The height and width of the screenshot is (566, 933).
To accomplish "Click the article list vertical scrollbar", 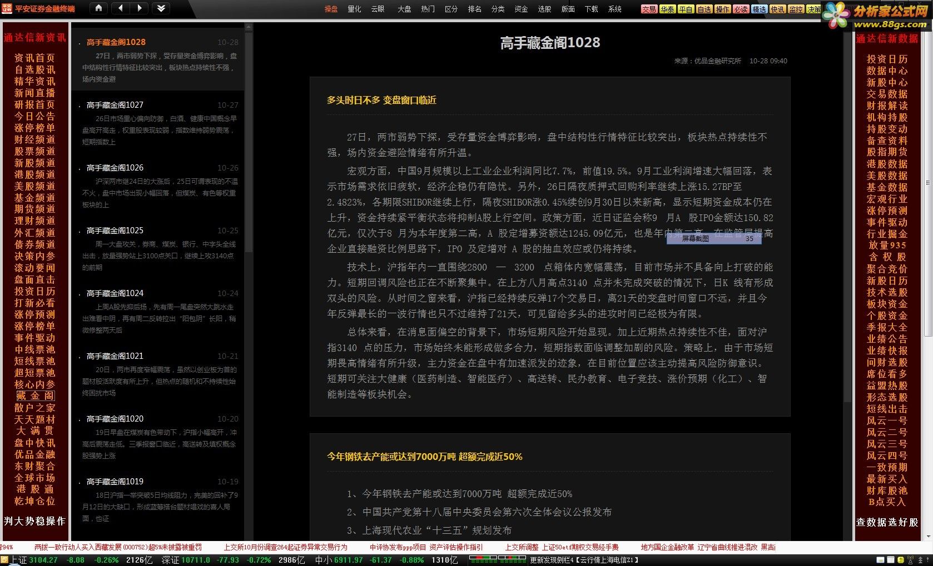I will click(249, 142).
